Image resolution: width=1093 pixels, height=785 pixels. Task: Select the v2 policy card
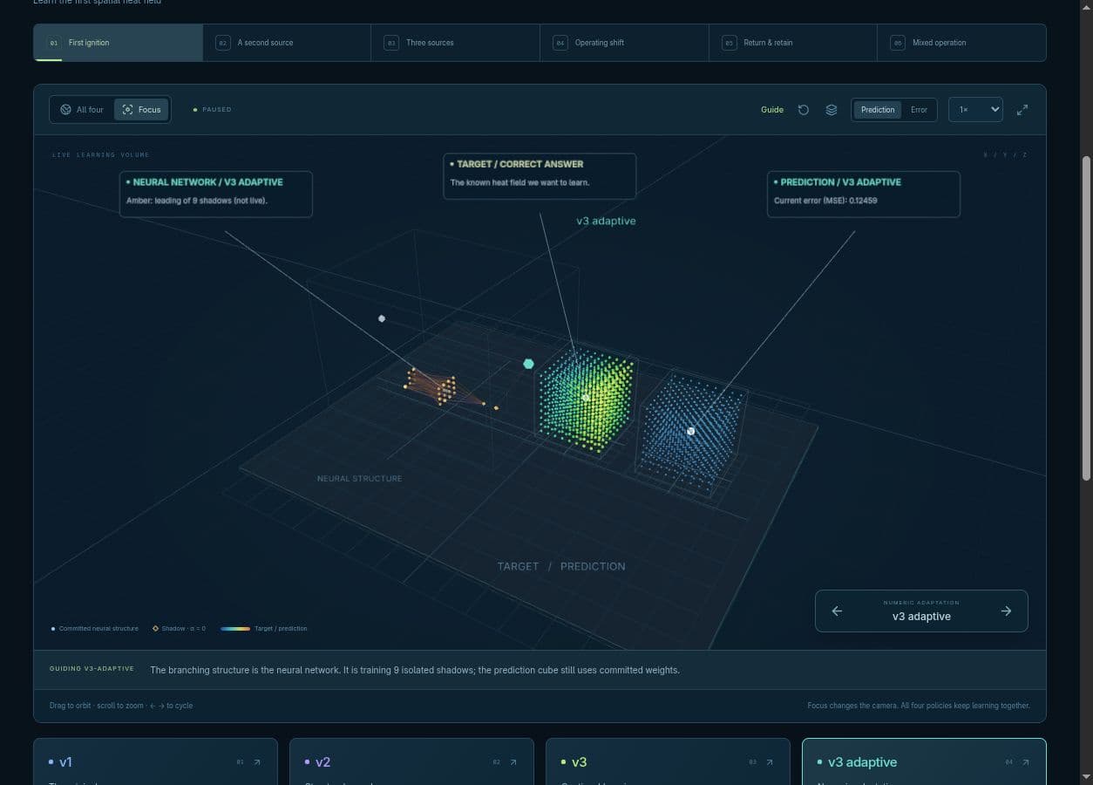(x=411, y=761)
